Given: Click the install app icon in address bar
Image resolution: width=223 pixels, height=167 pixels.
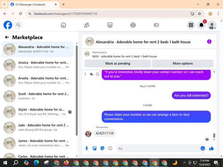Looking at the screenshot, I should click(192, 14).
